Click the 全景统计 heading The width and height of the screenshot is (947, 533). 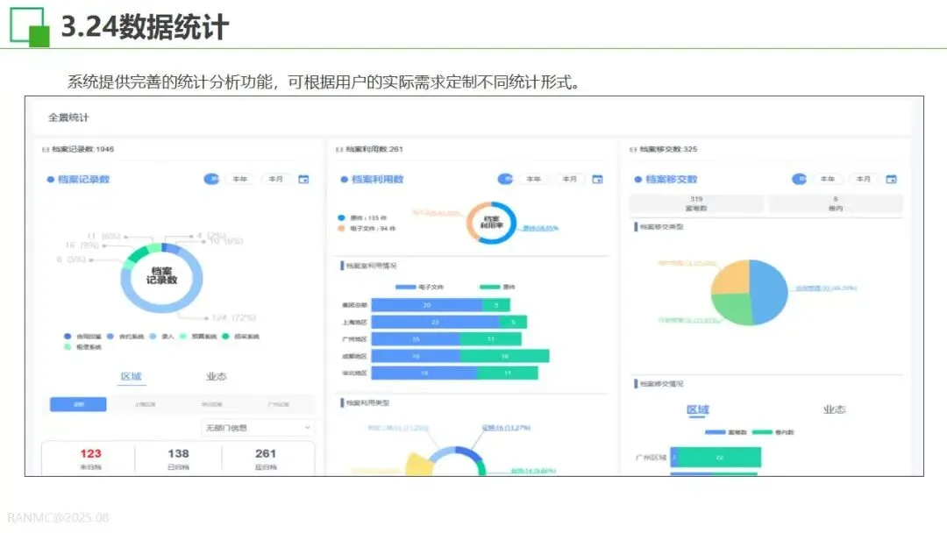(68, 117)
